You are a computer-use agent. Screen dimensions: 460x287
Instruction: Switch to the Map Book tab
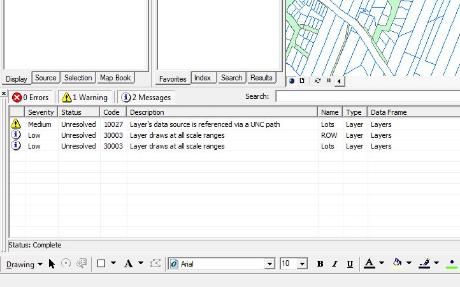point(115,78)
